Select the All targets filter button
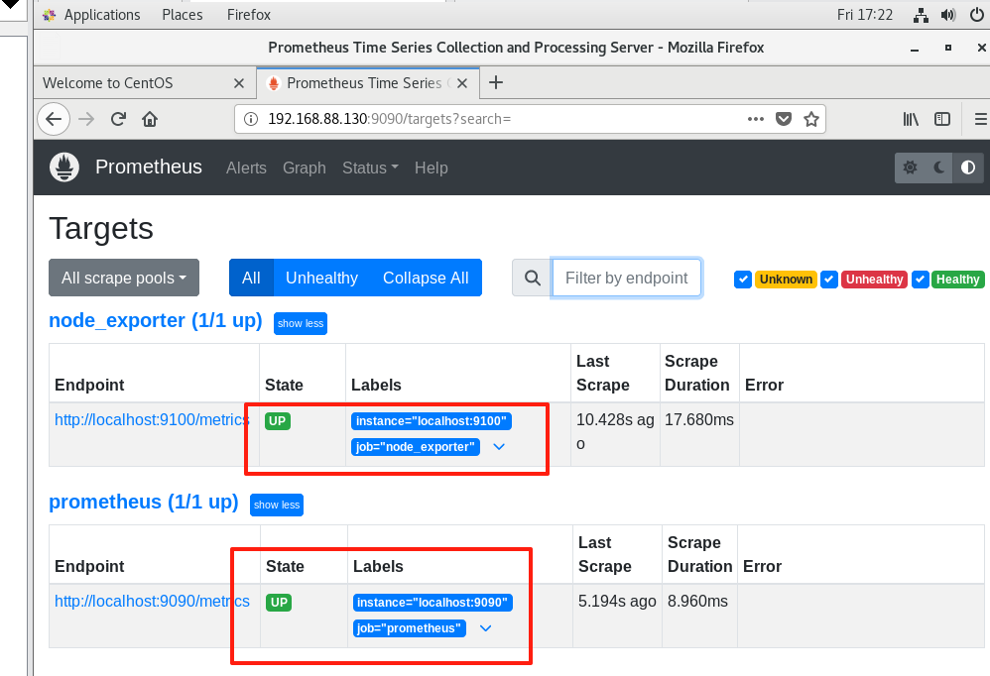Screen dimensions: 990x676 pos(251,278)
